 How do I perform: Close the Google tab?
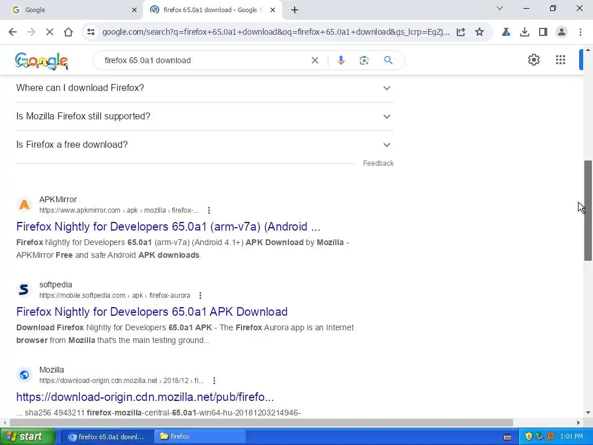tap(134, 10)
